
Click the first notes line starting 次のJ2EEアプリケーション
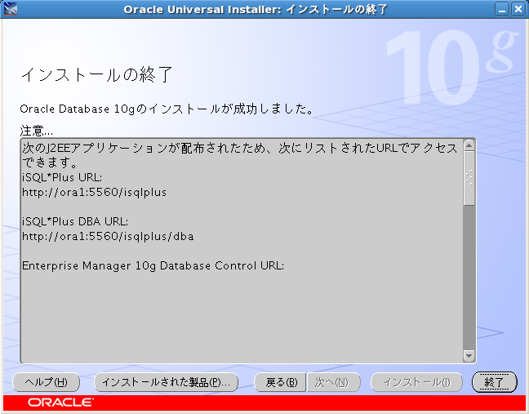pos(239,149)
